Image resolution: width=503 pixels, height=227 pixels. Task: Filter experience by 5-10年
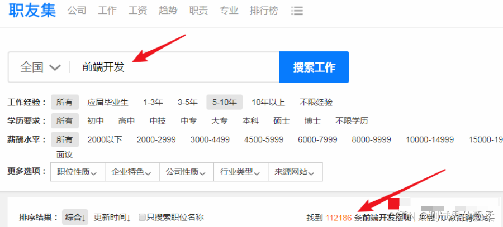(225, 103)
